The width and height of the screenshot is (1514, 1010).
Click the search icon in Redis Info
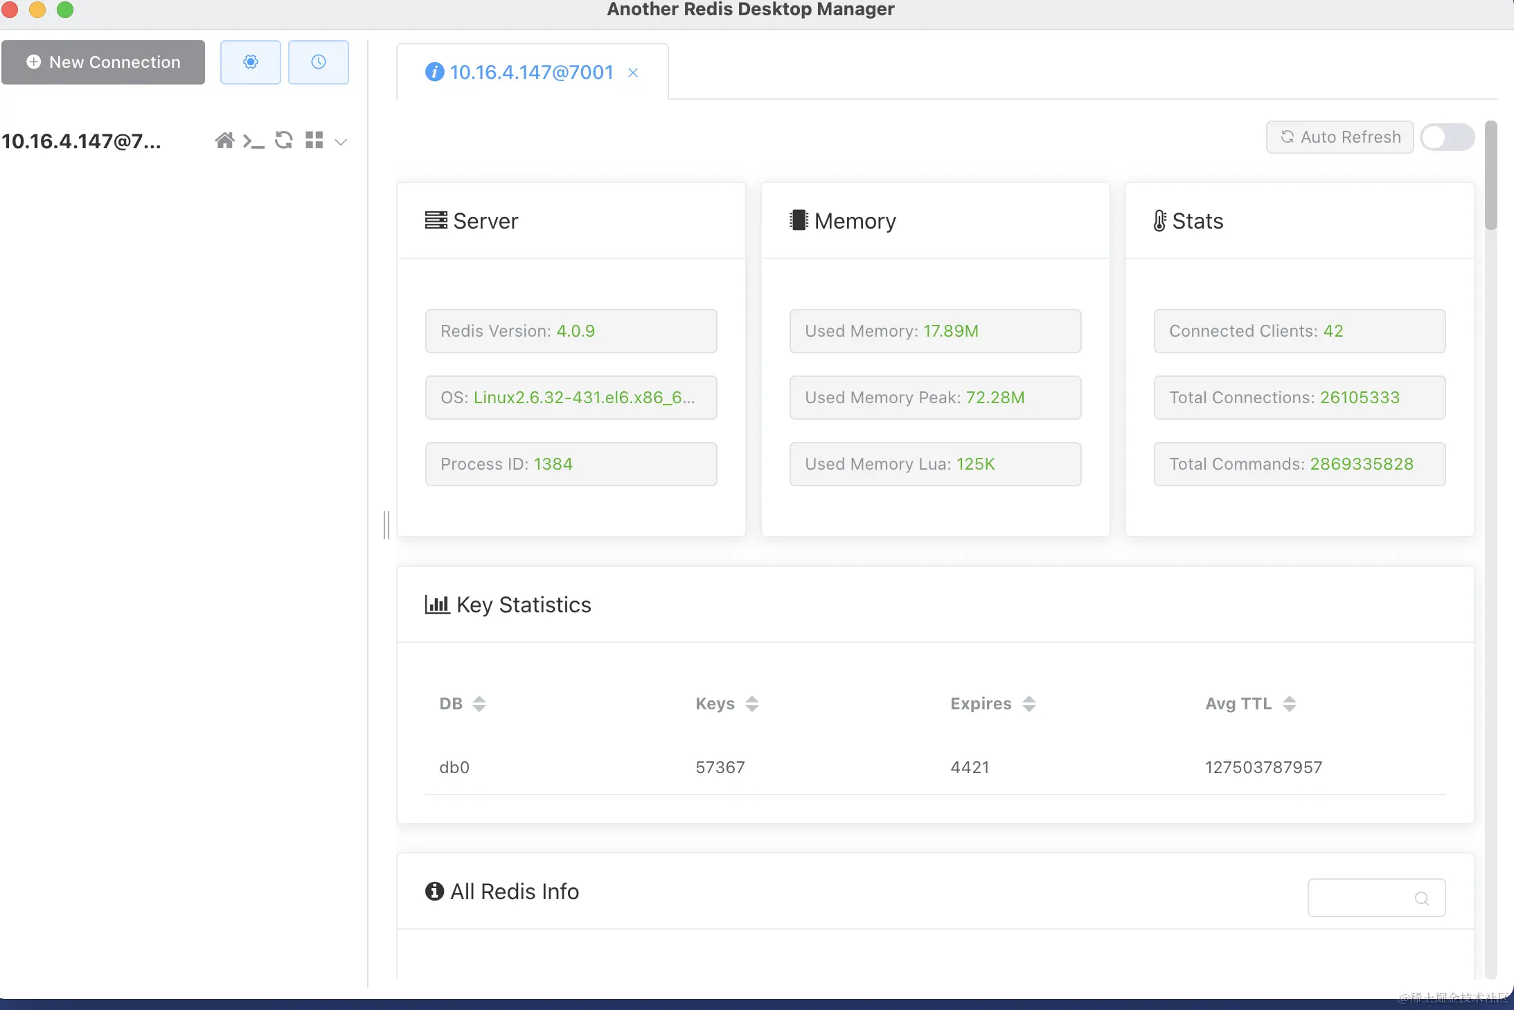coord(1421,898)
